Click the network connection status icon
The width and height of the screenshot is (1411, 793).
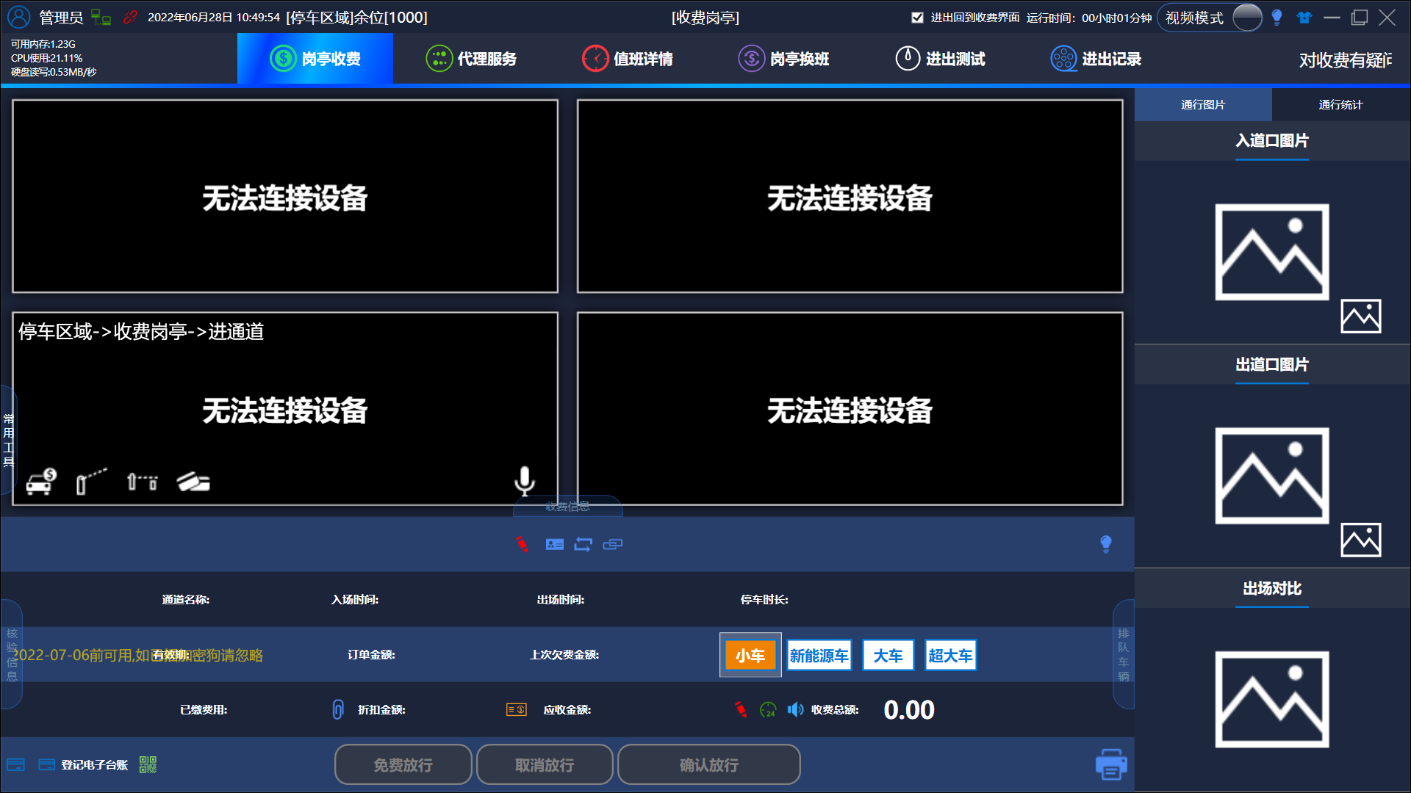(101, 17)
